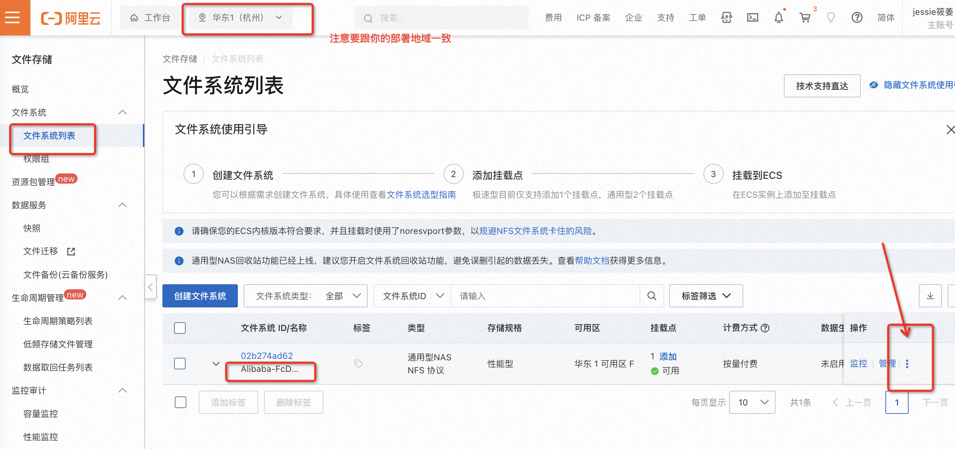Image resolution: width=955 pixels, height=449 pixels.
Task: Toggle the bottom bulk-select checkbox
Action: click(181, 402)
